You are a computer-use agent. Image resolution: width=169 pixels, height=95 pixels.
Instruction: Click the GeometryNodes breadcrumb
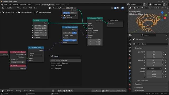point(25,12)
